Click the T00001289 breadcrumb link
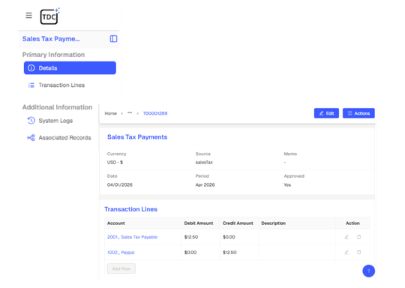 [x=155, y=113]
